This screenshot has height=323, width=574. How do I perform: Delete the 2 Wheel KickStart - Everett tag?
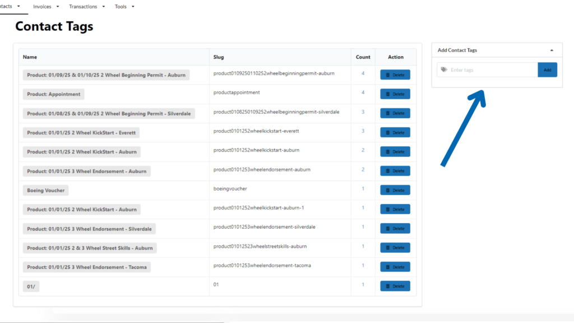click(x=395, y=133)
